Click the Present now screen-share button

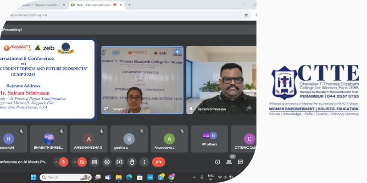pos(119,162)
